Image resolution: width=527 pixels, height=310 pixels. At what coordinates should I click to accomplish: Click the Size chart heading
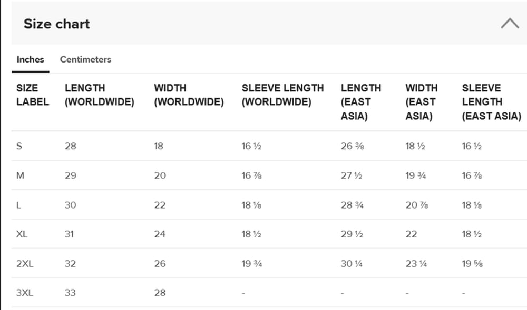56,24
